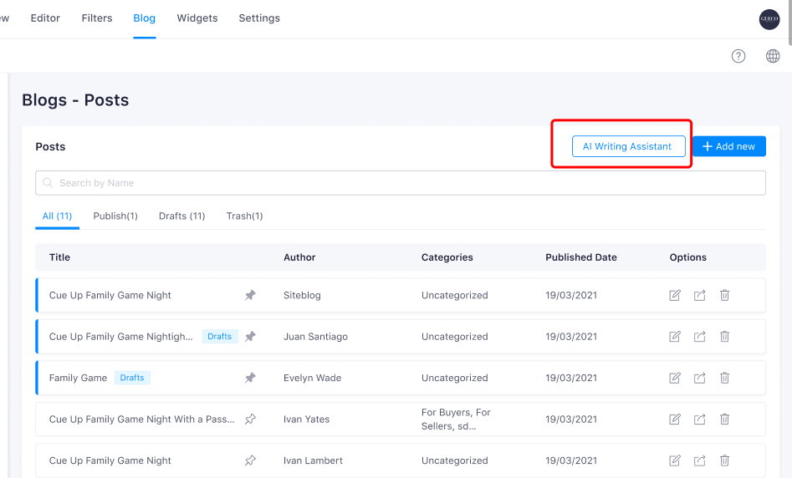Share the Juan Santiago post

700,337
